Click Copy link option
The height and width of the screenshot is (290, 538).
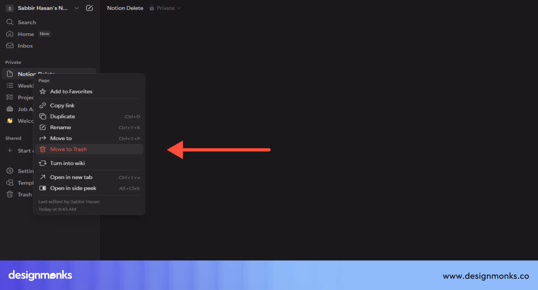(x=62, y=106)
